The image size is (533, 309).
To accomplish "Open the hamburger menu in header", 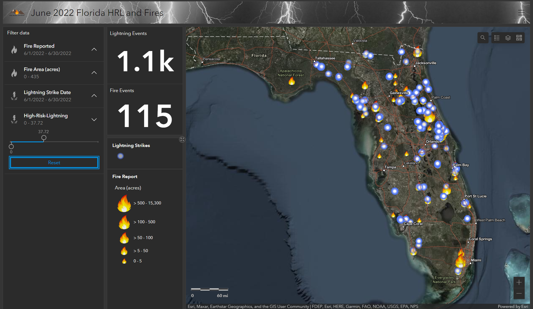I will tap(521, 13).
